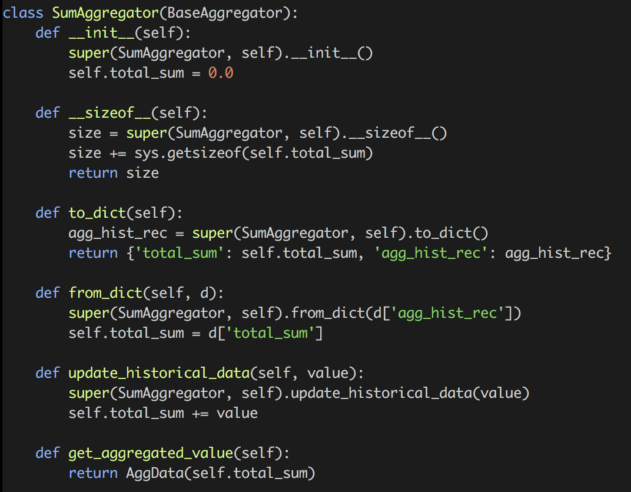Place cursor on the 'class' keyword
The height and width of the screenshot is (492, 631).
point(23,13)
